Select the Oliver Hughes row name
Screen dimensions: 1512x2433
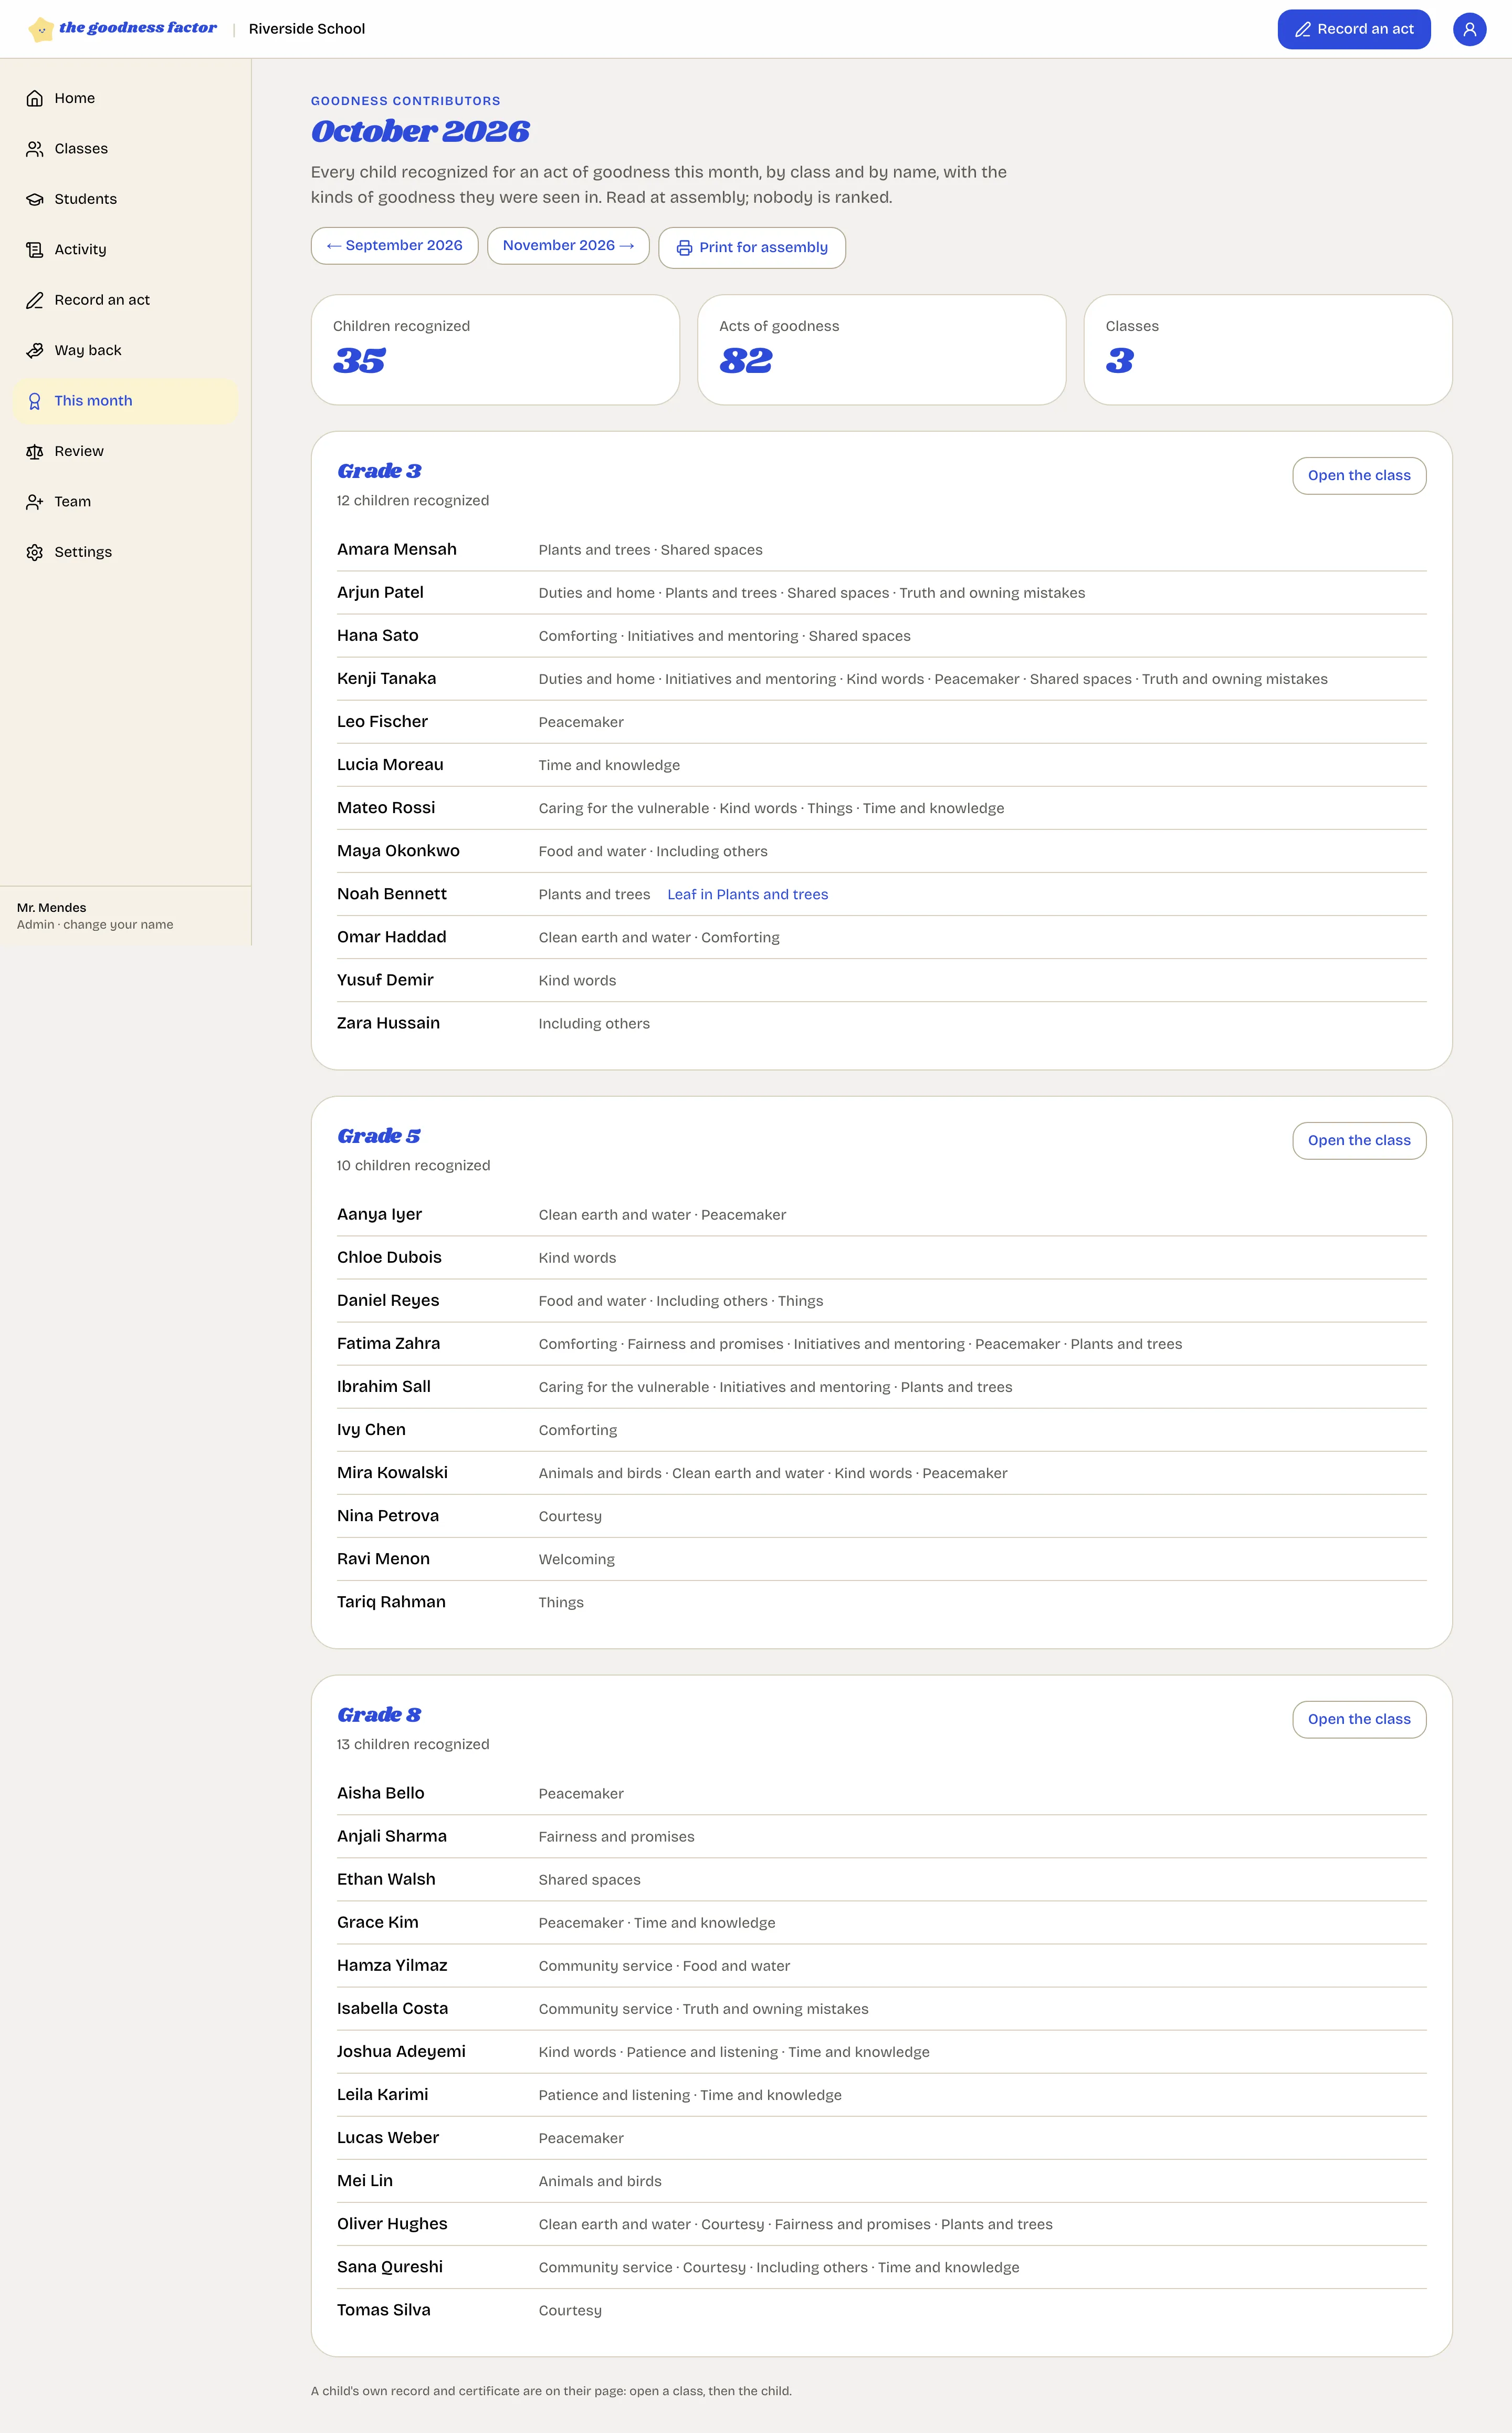tap(392, 2224)
